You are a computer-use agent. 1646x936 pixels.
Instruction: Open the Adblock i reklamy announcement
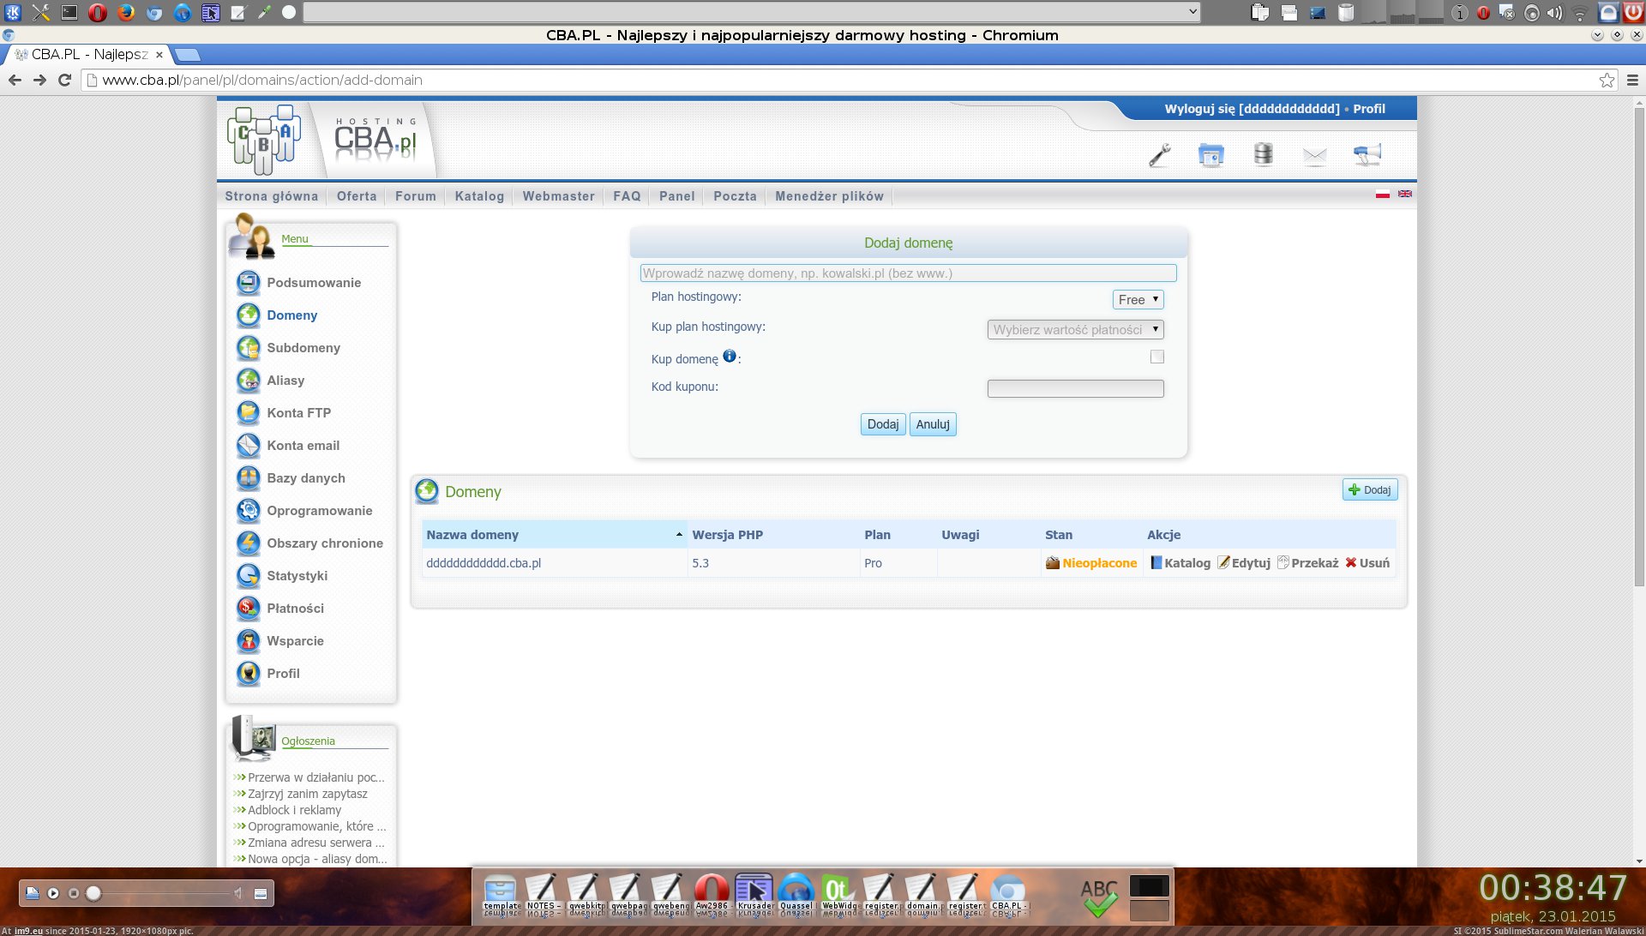tap(294, 810)
